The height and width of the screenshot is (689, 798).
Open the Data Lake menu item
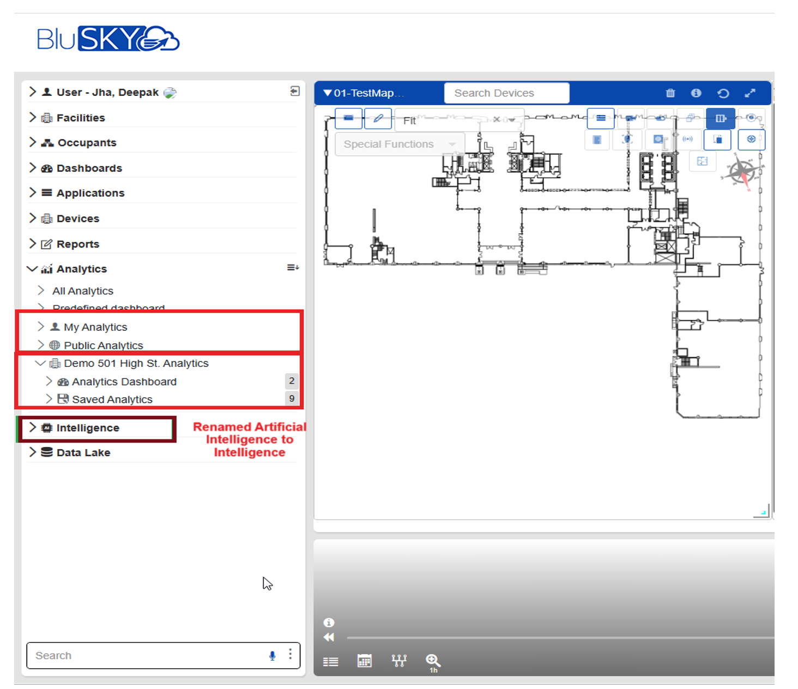pyautogui.click(x=83, y=452)
